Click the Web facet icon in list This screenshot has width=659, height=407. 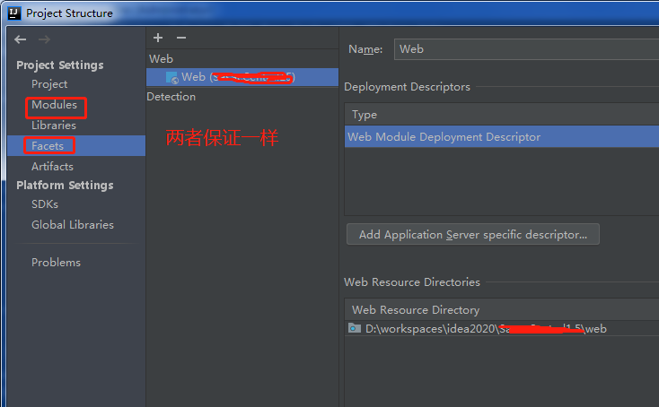[171, 78]
